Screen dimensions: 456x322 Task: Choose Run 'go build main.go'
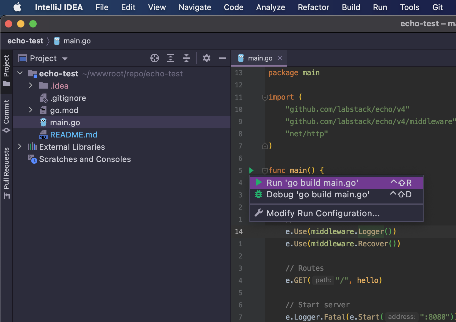[336, 183]
